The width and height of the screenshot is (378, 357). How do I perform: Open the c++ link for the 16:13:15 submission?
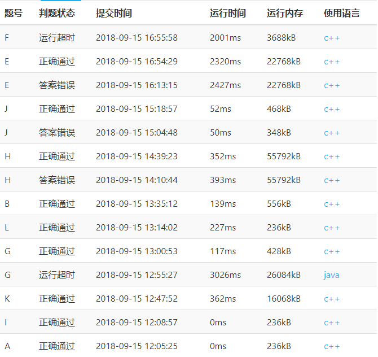pos(332,85)
